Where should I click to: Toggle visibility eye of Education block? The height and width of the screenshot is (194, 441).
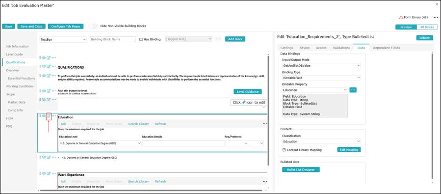[44, 116]
